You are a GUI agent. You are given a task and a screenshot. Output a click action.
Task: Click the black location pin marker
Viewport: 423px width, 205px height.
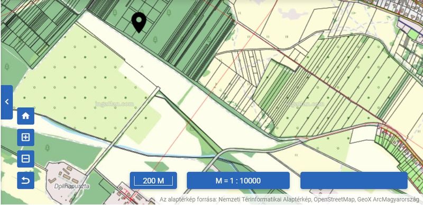tap(139, 22)
